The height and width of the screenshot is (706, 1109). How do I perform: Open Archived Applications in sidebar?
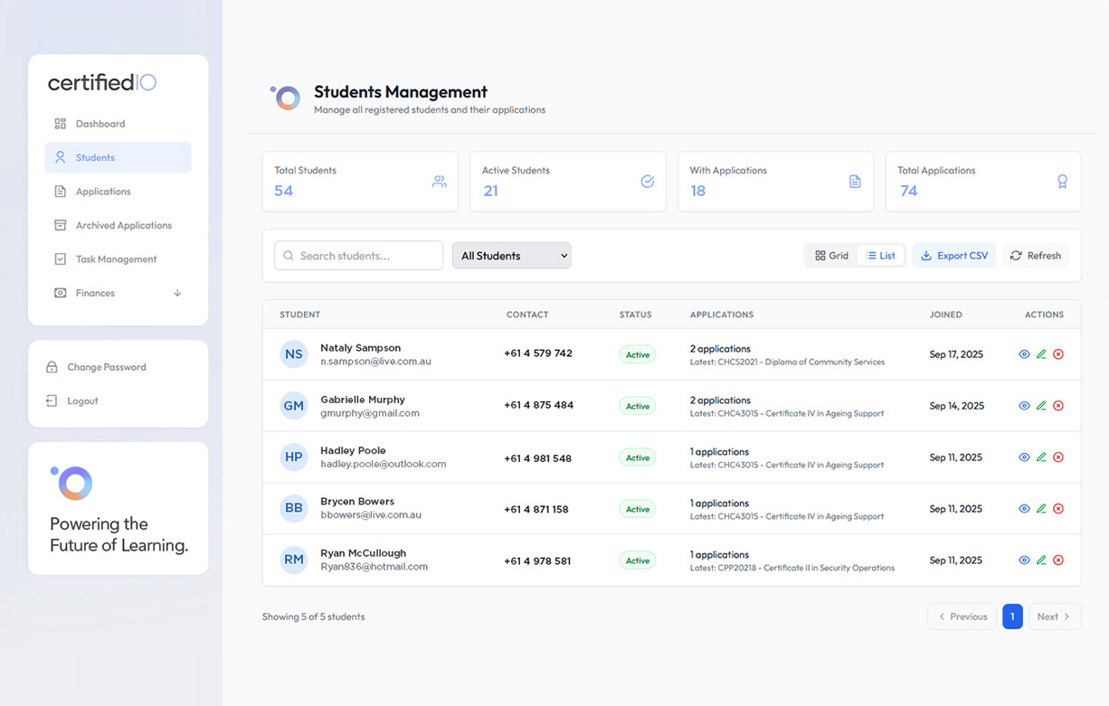click(123, 225)
